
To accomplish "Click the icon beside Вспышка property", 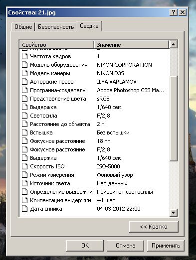I will coord(24,132).
